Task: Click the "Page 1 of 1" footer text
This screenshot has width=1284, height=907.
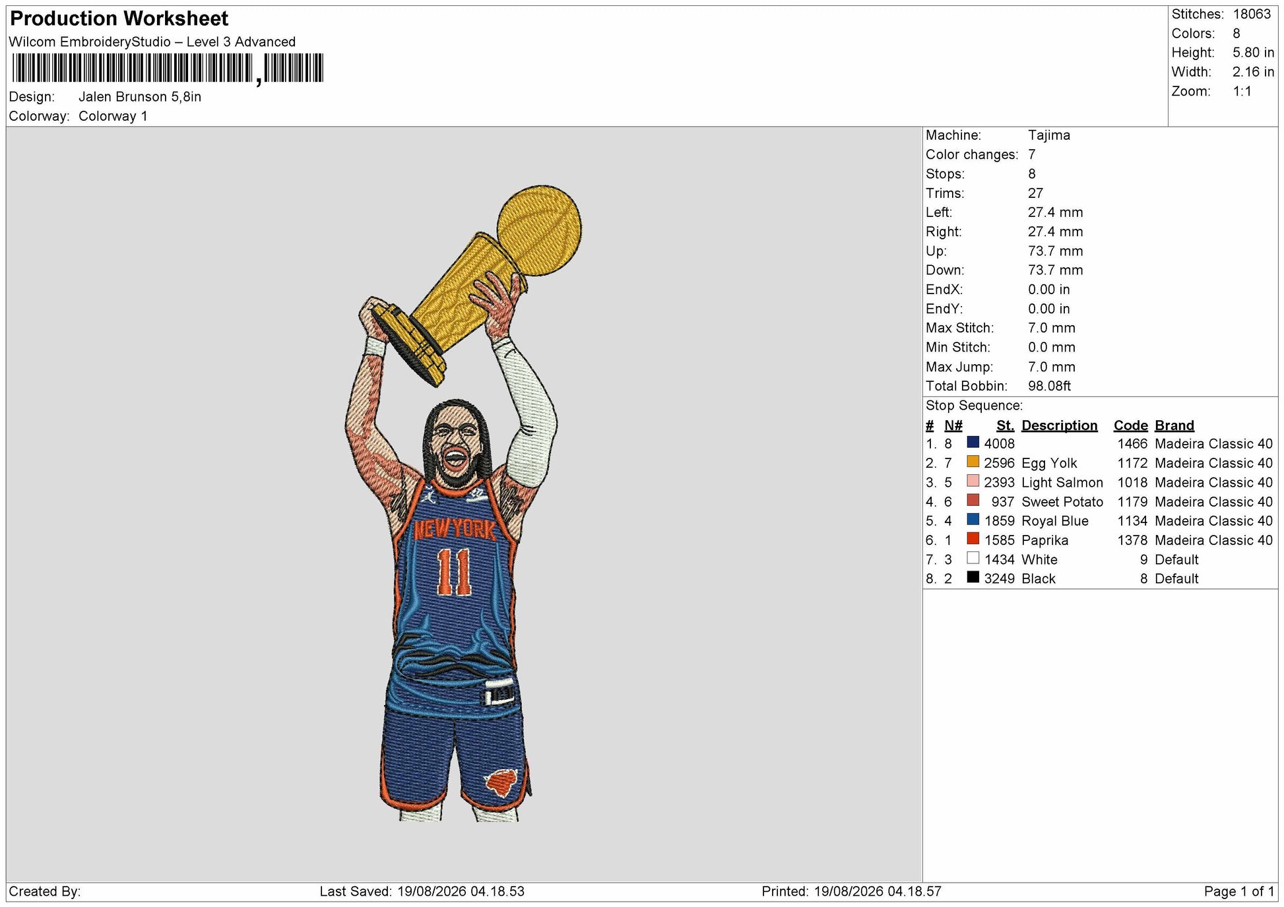Action: (x=1239, y=892)
